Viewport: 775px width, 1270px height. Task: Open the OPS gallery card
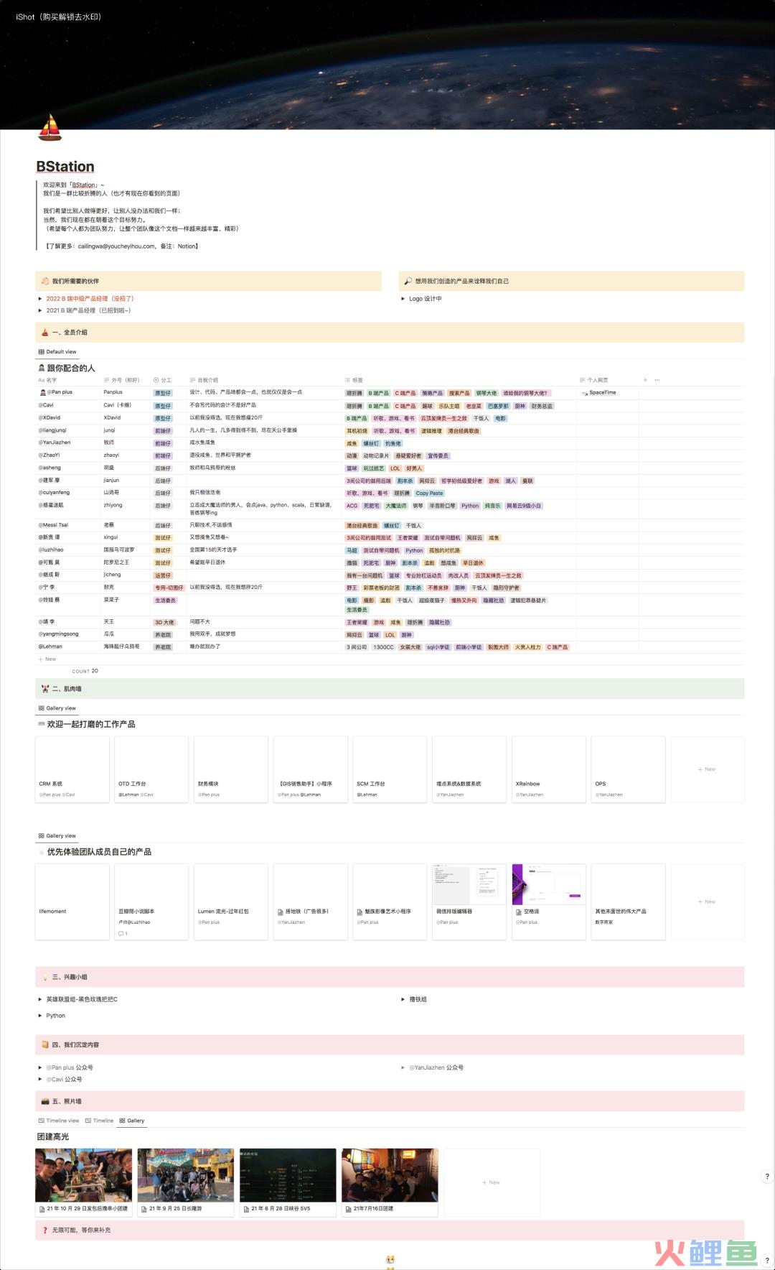pos(628,769)
